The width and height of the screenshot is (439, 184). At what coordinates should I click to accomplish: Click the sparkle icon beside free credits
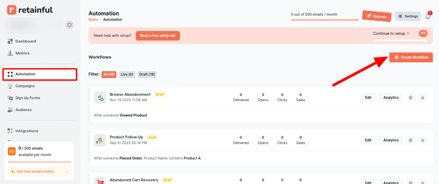pos(13,172)
